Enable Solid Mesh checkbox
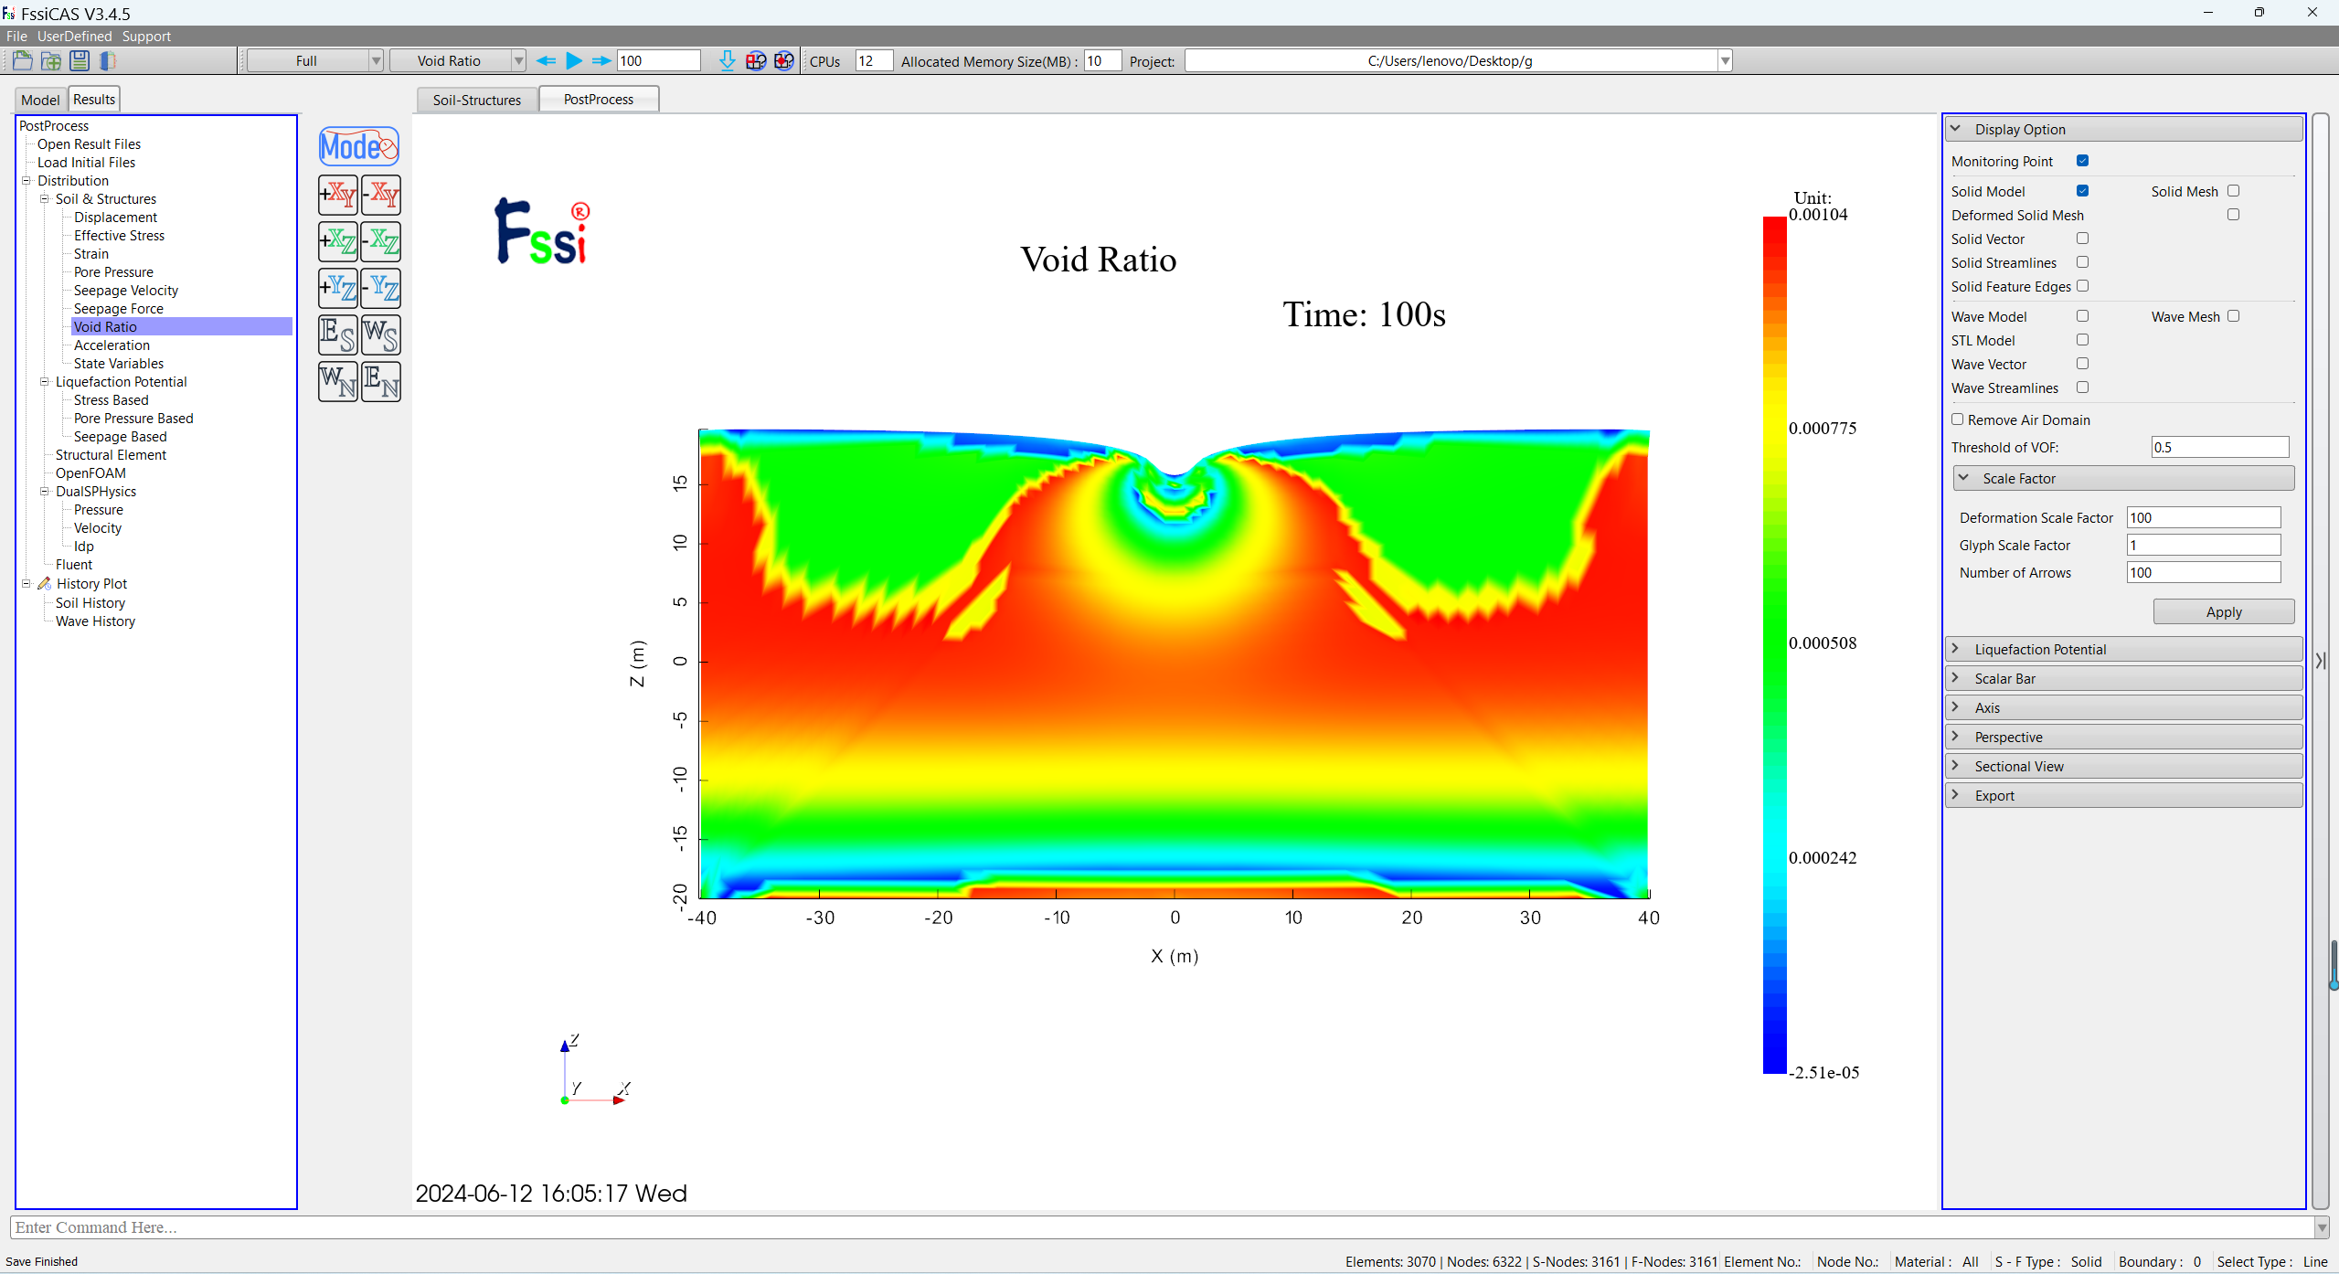Viewport: 2339px width, 1274px height. tap(2233, 191)
